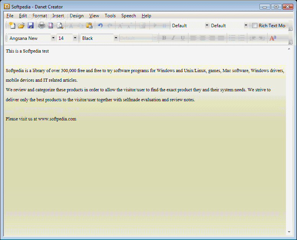Screen dimensions: 297x240
Task: Open the Help menu
Action: (146, 16)
